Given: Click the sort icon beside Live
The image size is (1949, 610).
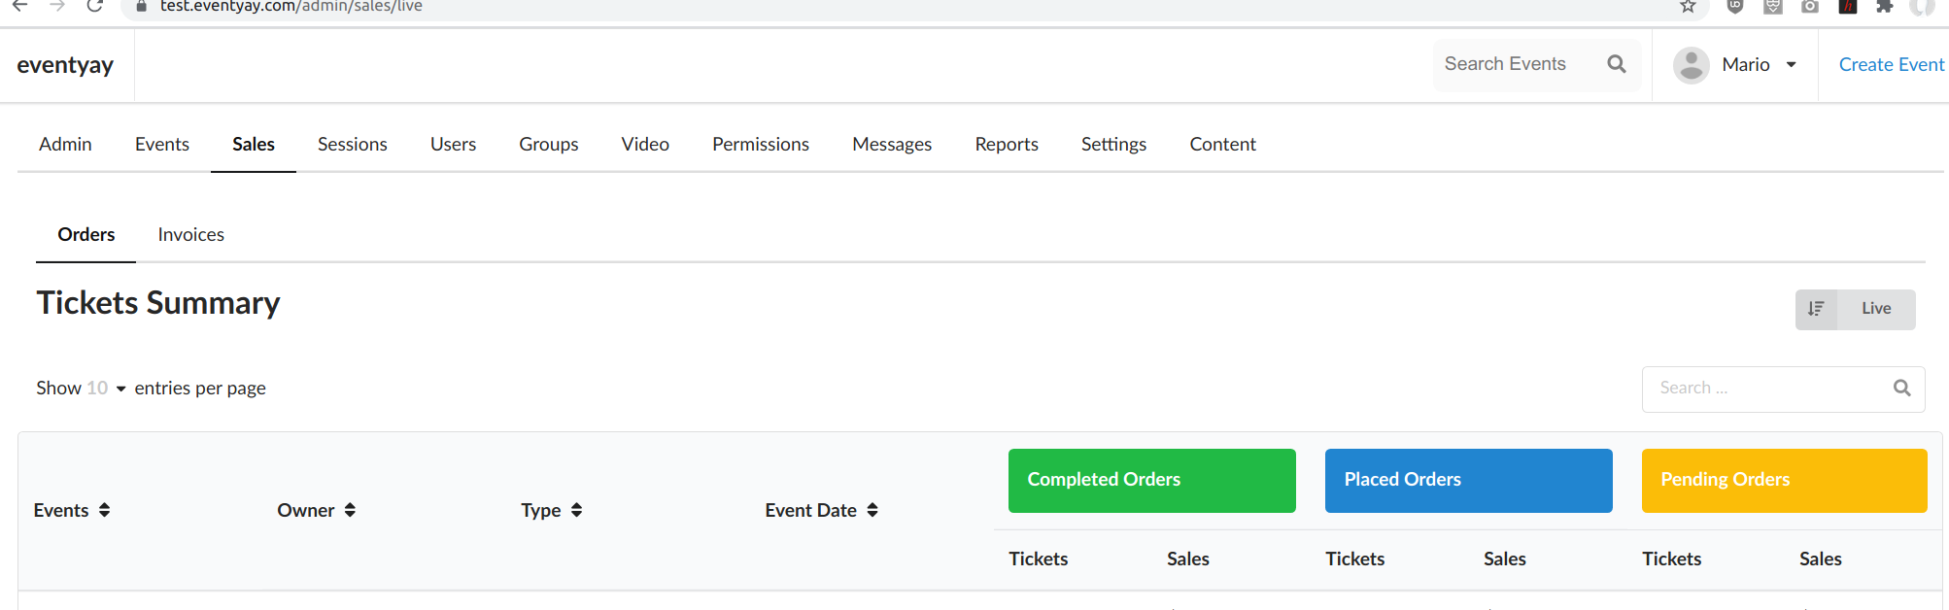Looking at the screenshot, I should 1816,309.
